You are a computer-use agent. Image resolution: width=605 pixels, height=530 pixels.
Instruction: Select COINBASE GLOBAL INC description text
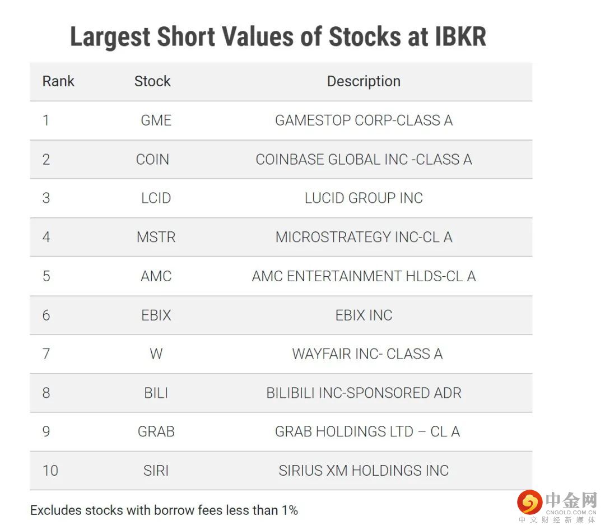(x=364, y=159)
